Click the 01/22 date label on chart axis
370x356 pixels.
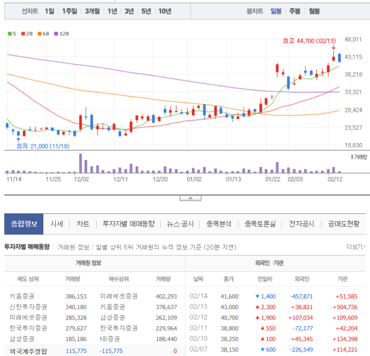(x=273, y=179)
